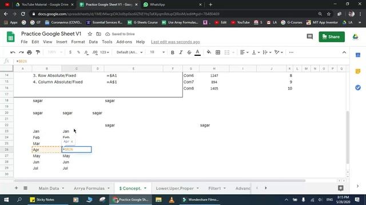Click the Explore button at bottom right

click(x=341, y=188)
